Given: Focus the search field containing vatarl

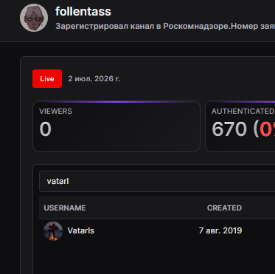Looking at the screenshot, I should click(157, 182).
